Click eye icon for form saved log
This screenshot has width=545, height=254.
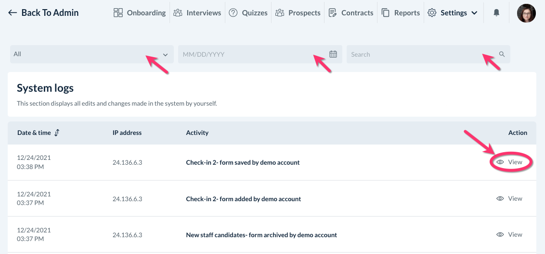[500, 162]
